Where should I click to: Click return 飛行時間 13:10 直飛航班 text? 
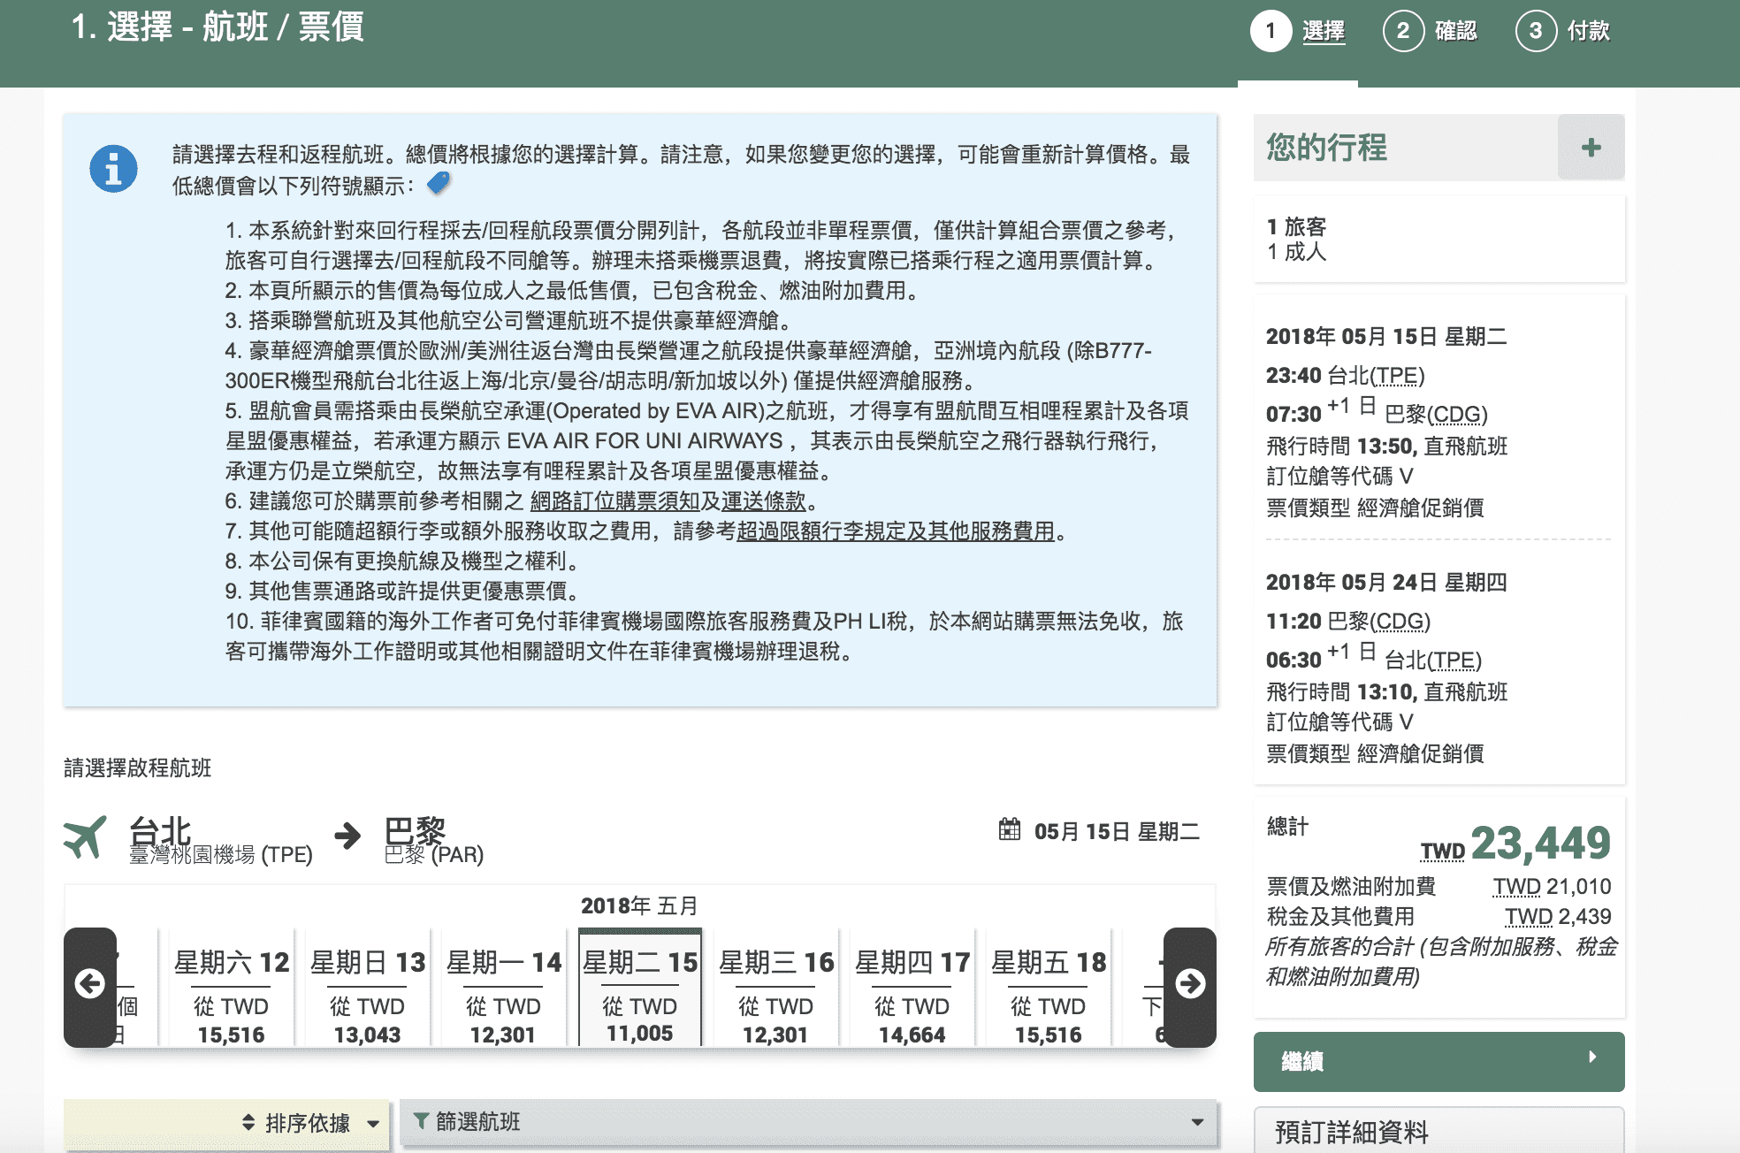(x=1386, y=692)
